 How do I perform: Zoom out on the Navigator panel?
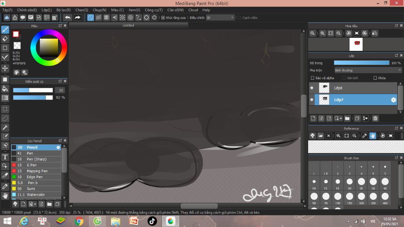click(339, 33)
